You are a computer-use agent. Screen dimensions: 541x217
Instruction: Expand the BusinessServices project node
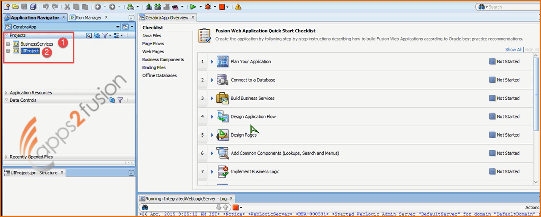(8, 44)
